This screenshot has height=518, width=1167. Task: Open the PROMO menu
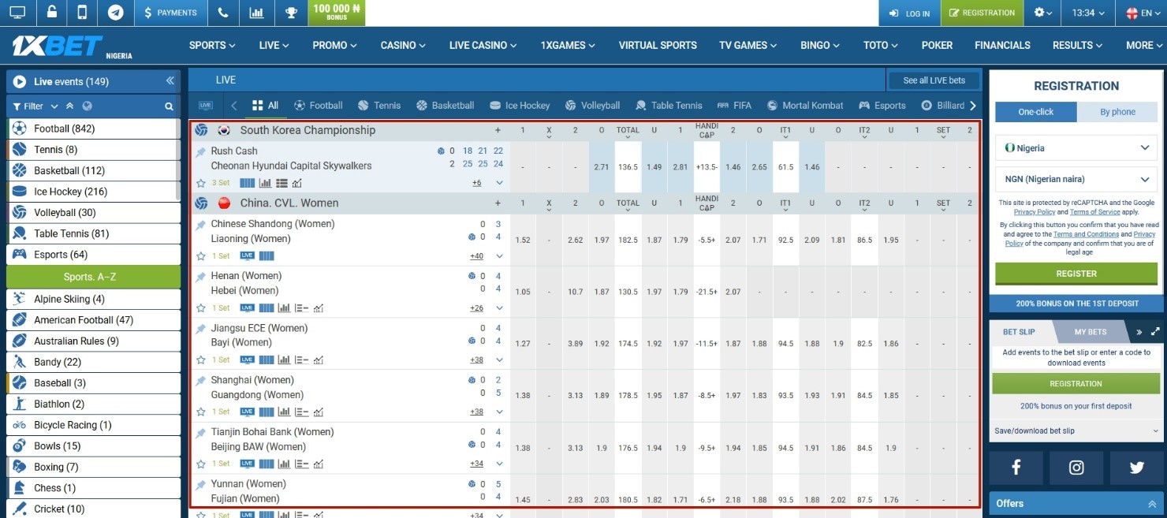[335, 45]
